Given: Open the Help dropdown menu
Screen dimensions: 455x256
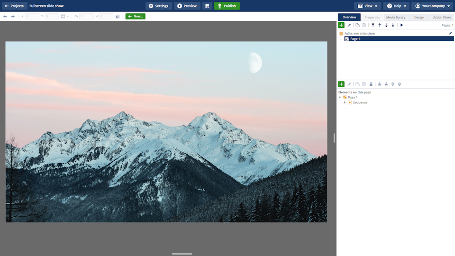Looking at the screenshot, I should (396, 6).
